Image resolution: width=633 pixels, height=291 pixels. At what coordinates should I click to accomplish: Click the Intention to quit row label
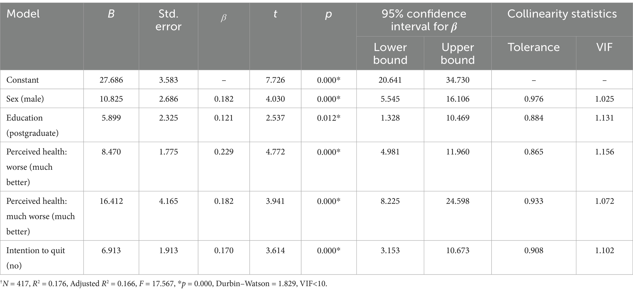pos(36,258)
